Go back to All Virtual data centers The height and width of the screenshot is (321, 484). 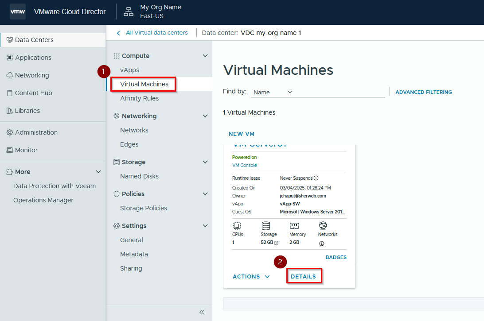coord(157,33)
